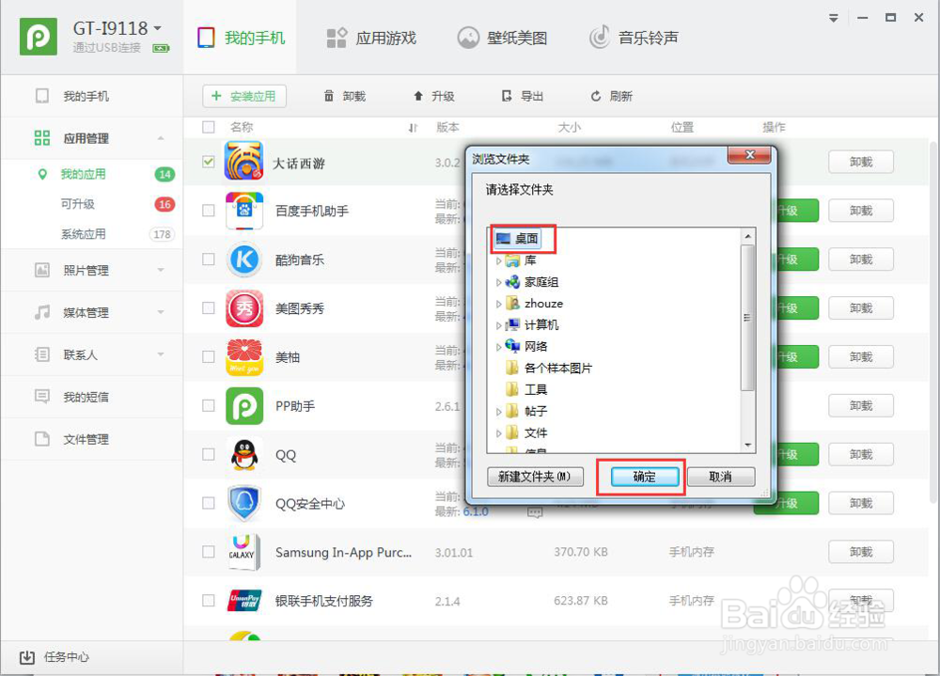
Task: Check the 酷狗音乐 checkbox
Action: [208, 259]
